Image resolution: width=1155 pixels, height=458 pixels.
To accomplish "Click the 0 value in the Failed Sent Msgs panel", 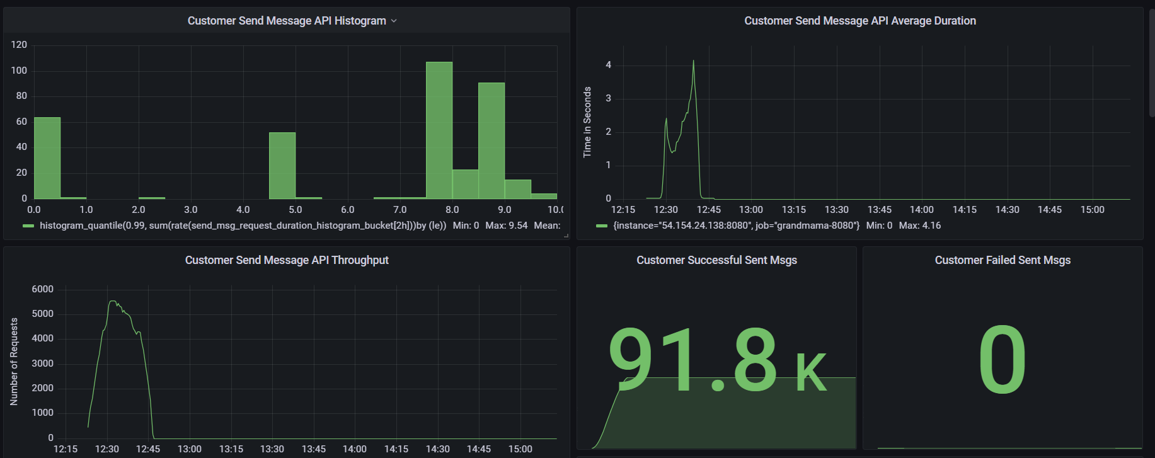I will click(x=1002, y=359).
